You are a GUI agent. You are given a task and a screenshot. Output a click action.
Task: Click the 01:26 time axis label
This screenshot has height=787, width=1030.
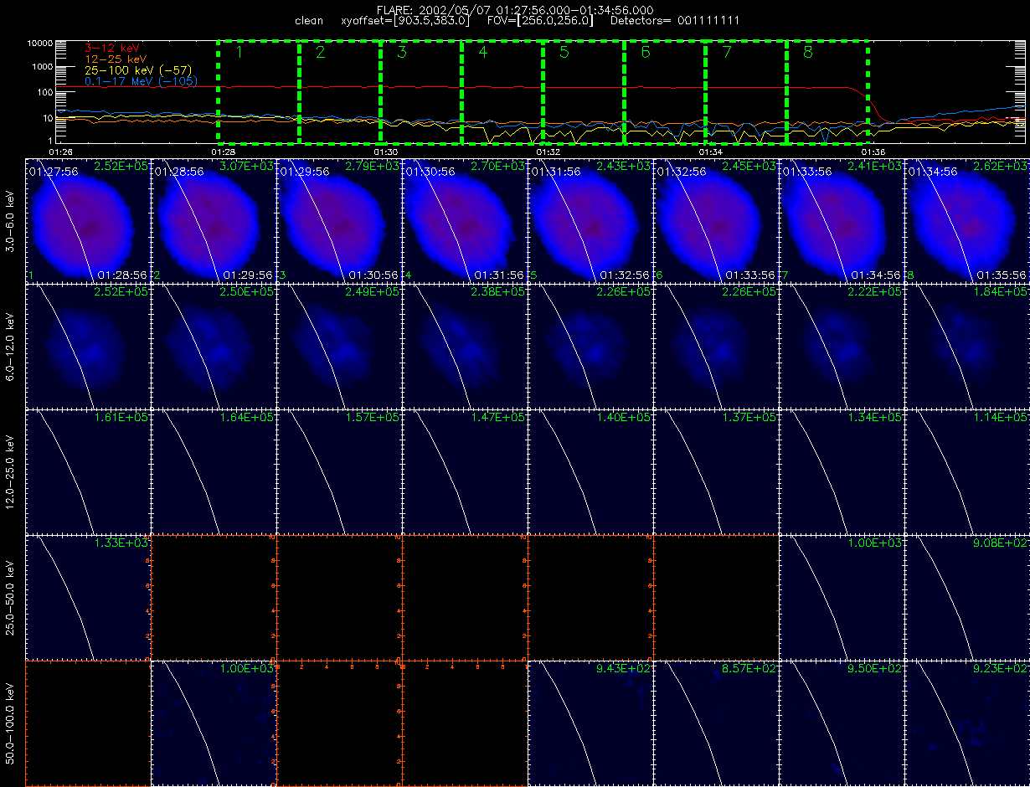[60, 152]
